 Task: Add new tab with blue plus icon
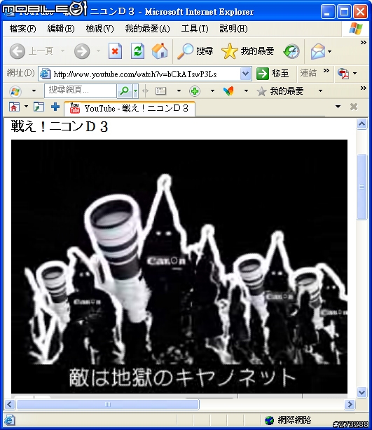pyautogui.click(x=55, y=107)
